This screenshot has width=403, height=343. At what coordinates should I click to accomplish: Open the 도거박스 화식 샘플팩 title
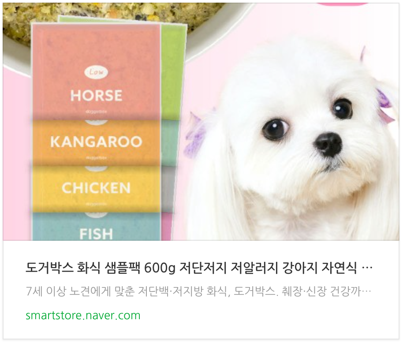199,268
